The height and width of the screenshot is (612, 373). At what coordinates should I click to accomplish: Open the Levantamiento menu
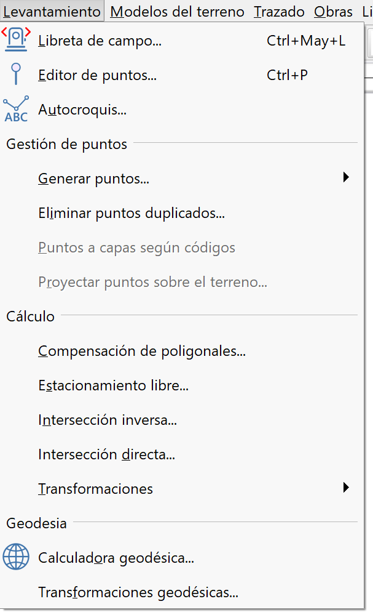52,12
